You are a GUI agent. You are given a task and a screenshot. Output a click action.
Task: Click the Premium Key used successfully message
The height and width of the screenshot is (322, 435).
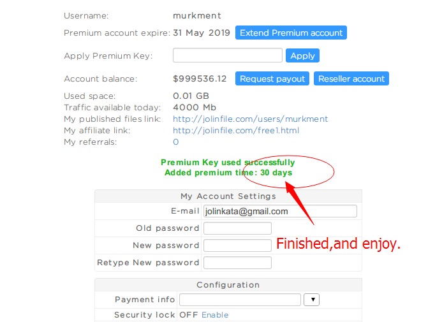228,163
